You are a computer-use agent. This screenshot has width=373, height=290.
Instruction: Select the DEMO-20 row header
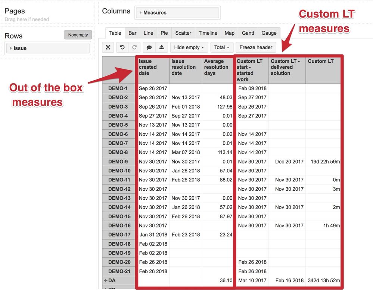click(118, 262)
